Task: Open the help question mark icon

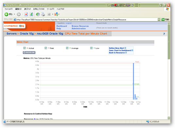Action: click(164, 34)
